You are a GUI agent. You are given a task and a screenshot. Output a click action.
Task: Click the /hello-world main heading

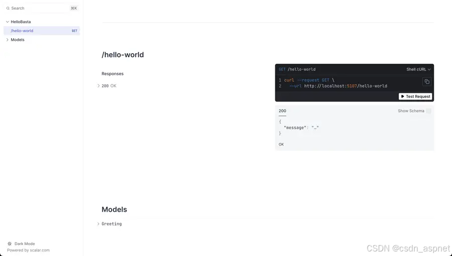(x=123, y=55)
